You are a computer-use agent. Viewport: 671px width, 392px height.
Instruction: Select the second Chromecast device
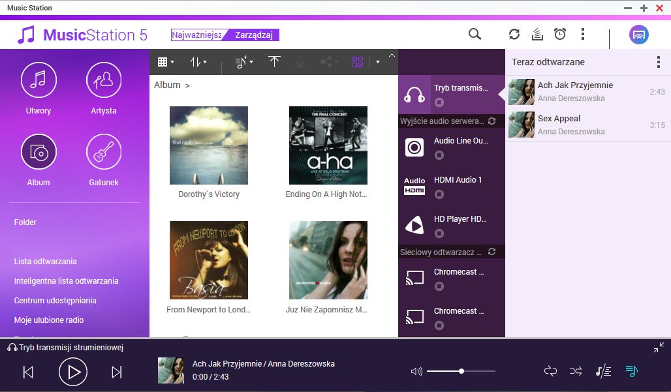point(452,318)
